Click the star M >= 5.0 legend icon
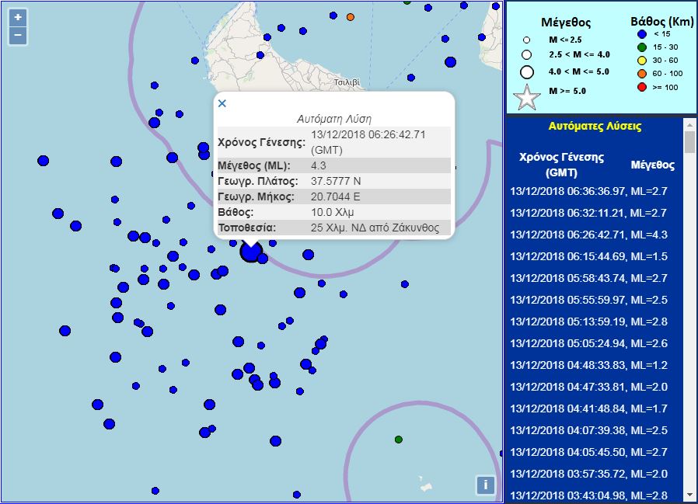Viewport: 698px width, 504px height. [527, 97]
